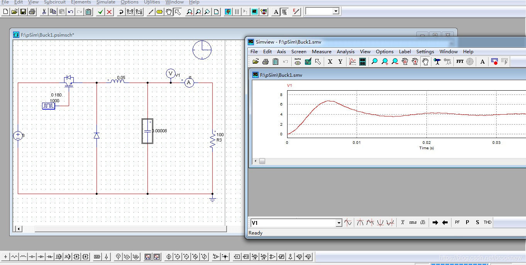The image size is (526, 265).
Task: Open the Elements menu in PSIM
Action: 81,2
